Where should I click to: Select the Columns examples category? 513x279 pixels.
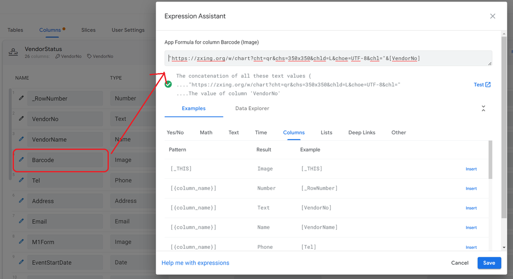click(294, 133)
